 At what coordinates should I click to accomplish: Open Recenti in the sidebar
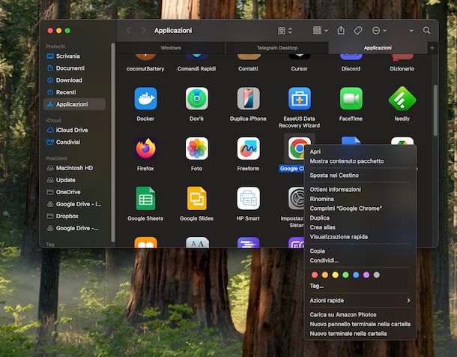pos(74,92)
